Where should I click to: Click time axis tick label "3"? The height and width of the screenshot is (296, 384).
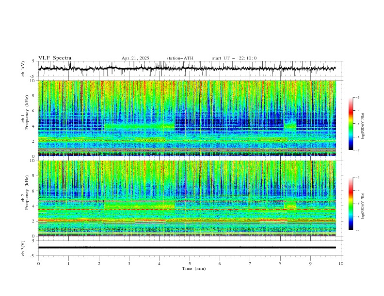point(129,264)
